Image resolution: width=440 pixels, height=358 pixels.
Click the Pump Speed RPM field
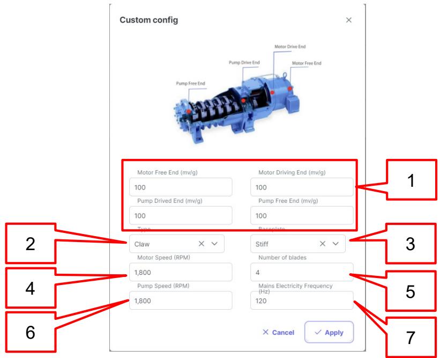click(x=181, y=301)
